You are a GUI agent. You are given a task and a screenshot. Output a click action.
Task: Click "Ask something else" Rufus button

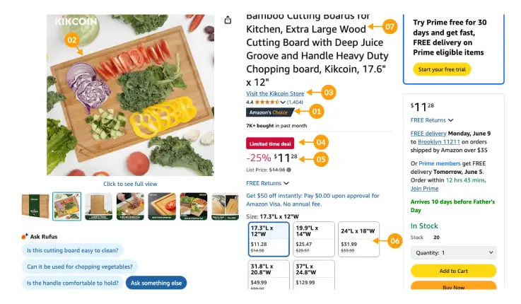click(156, 283)
